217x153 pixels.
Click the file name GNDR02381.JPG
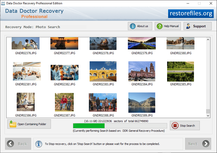click(x=26, y=84)
